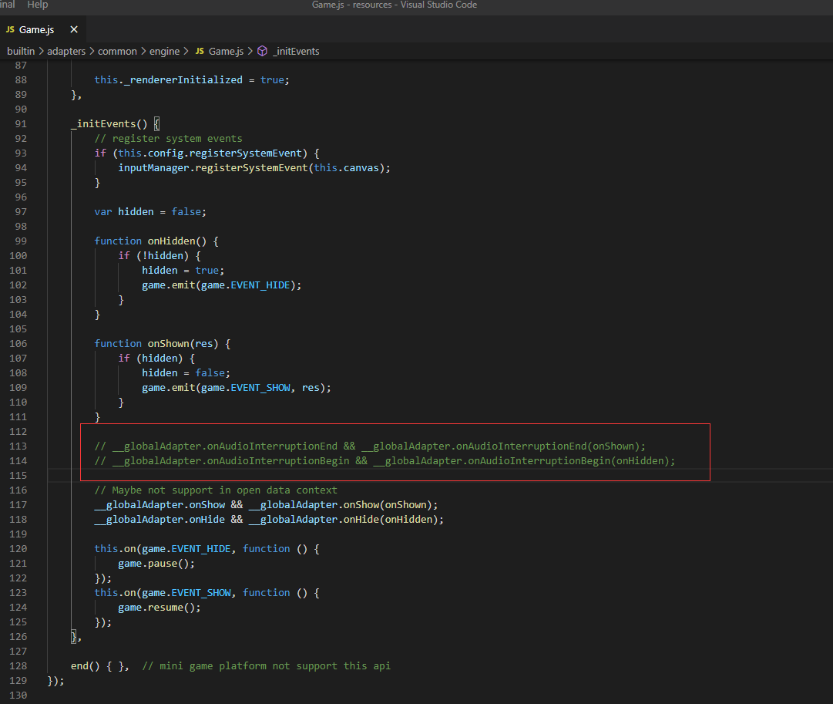Image resolution: width=833 pixels, height=704 pixels.
Task: Click the JS icon in the breadcrumb
Action: point(200,51)
